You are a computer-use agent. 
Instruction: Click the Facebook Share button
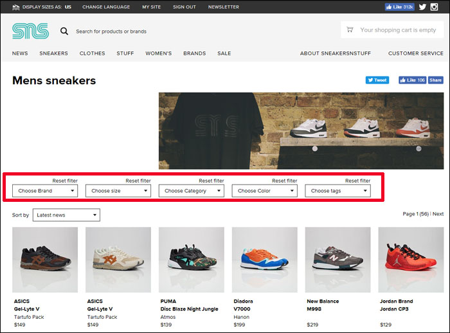pos(435,80)
